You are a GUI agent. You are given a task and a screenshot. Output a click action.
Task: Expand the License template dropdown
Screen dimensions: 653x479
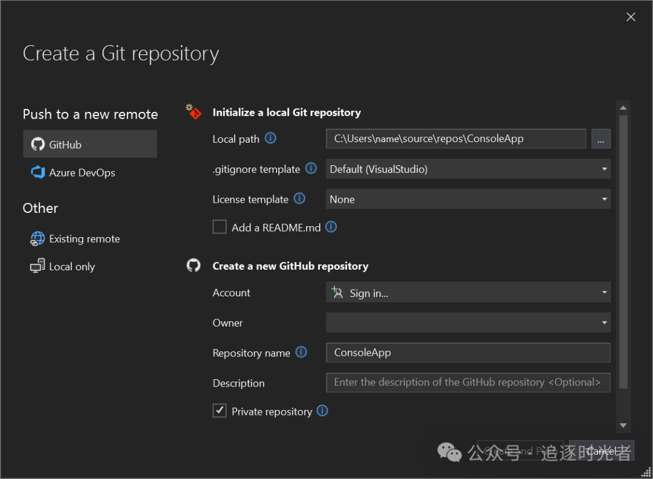(467, 199)
